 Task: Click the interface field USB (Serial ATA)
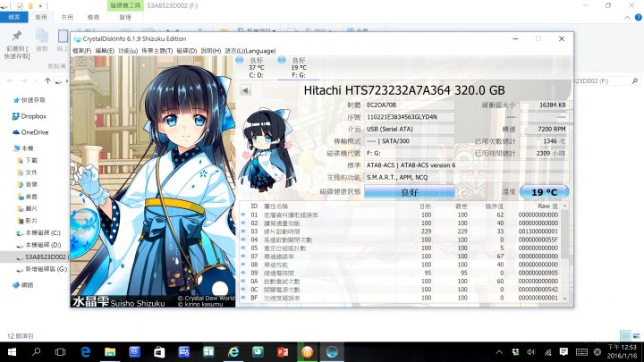(410, 129)
